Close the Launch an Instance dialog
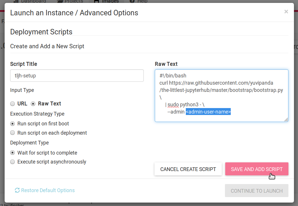The height and width of the screenshot is (206, 298). [x=286, y=12]
